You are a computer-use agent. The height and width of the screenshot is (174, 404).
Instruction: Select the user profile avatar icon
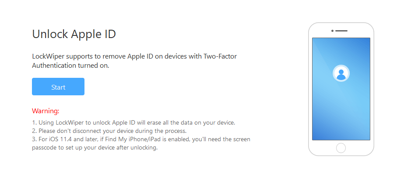point(341,73)
